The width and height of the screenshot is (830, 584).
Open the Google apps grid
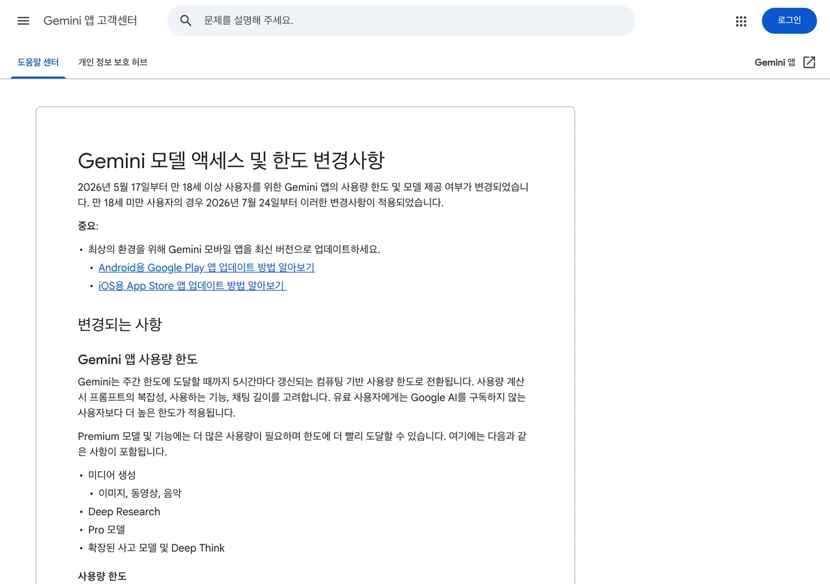click(x=741, y=21)
